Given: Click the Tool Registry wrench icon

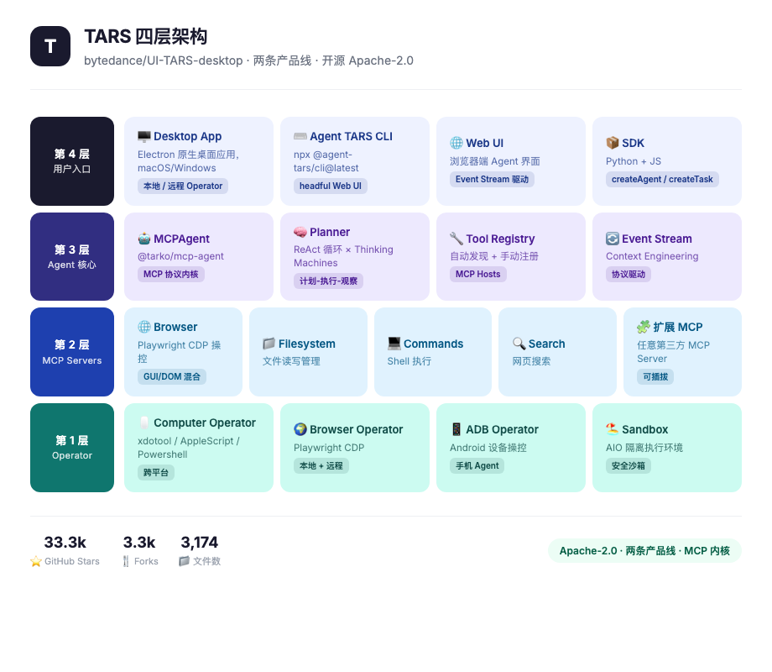Looking at the screenshot, I should click(x=456, y=239).
